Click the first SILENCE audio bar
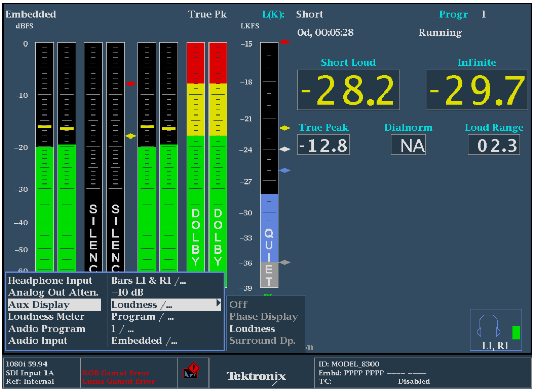This screenshot has width=534, height=391. (x=94, y=157)
